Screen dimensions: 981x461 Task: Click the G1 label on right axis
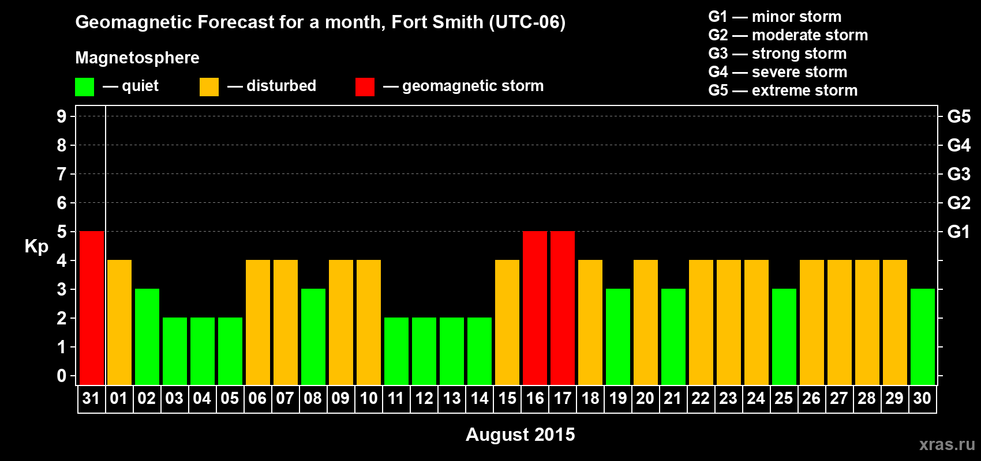(958, 232)
